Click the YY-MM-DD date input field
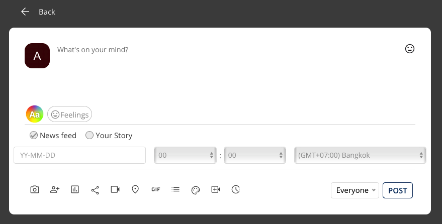 point(80,155)
